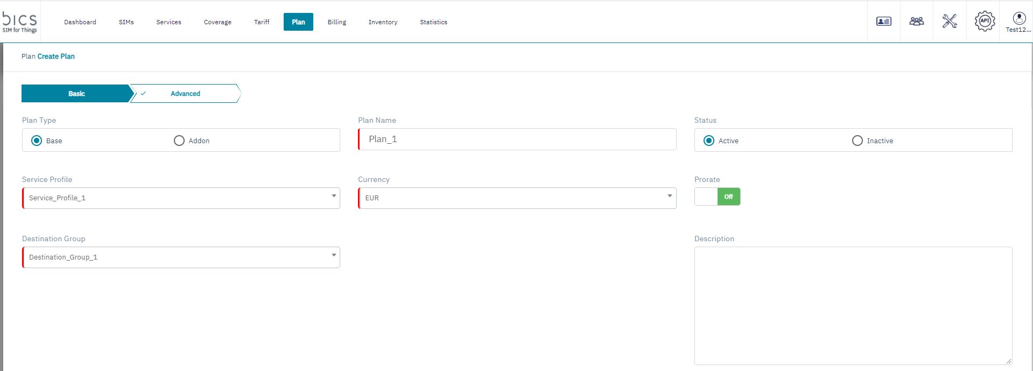Choose the Base plan type option
This screenshot has height=371, width=1033.
(37, 141)
